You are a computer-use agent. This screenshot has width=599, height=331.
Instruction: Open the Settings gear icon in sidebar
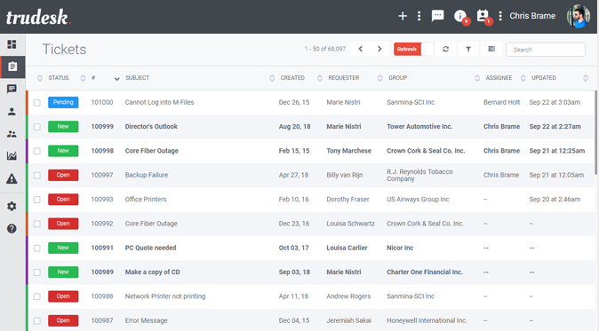pyautogui.click(x=12, y=206)
